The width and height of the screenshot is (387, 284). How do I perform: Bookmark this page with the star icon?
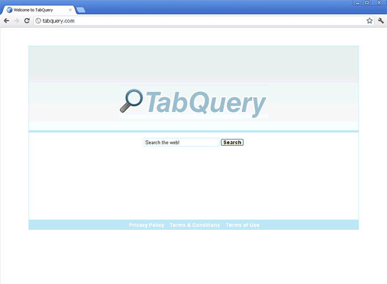pyautogui.click(x=369, y=20)
